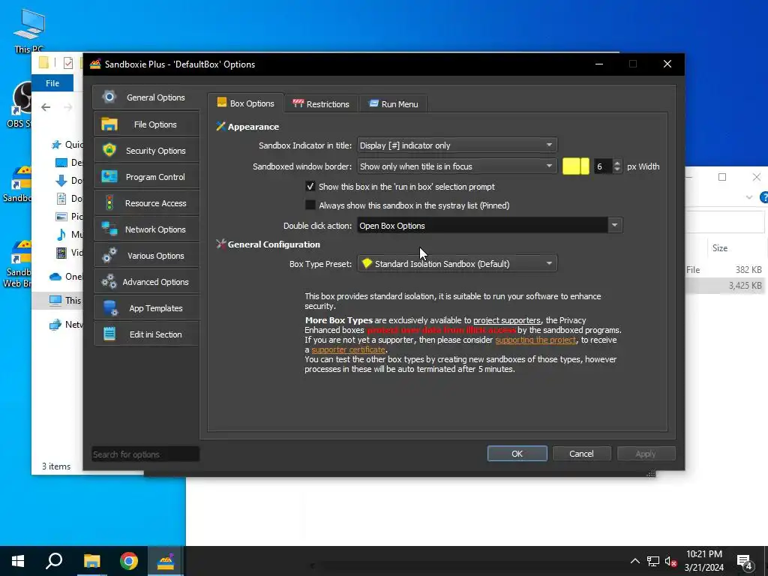This screenshot has width=768, height=576.
Task: Open the General Options section
Action: pos(146,97)
